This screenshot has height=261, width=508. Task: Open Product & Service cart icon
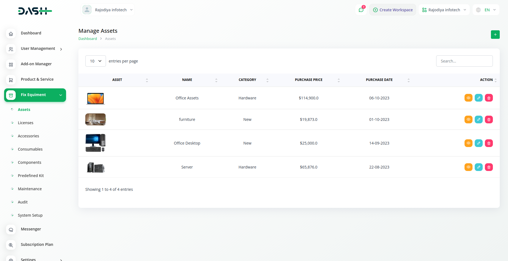11,80
